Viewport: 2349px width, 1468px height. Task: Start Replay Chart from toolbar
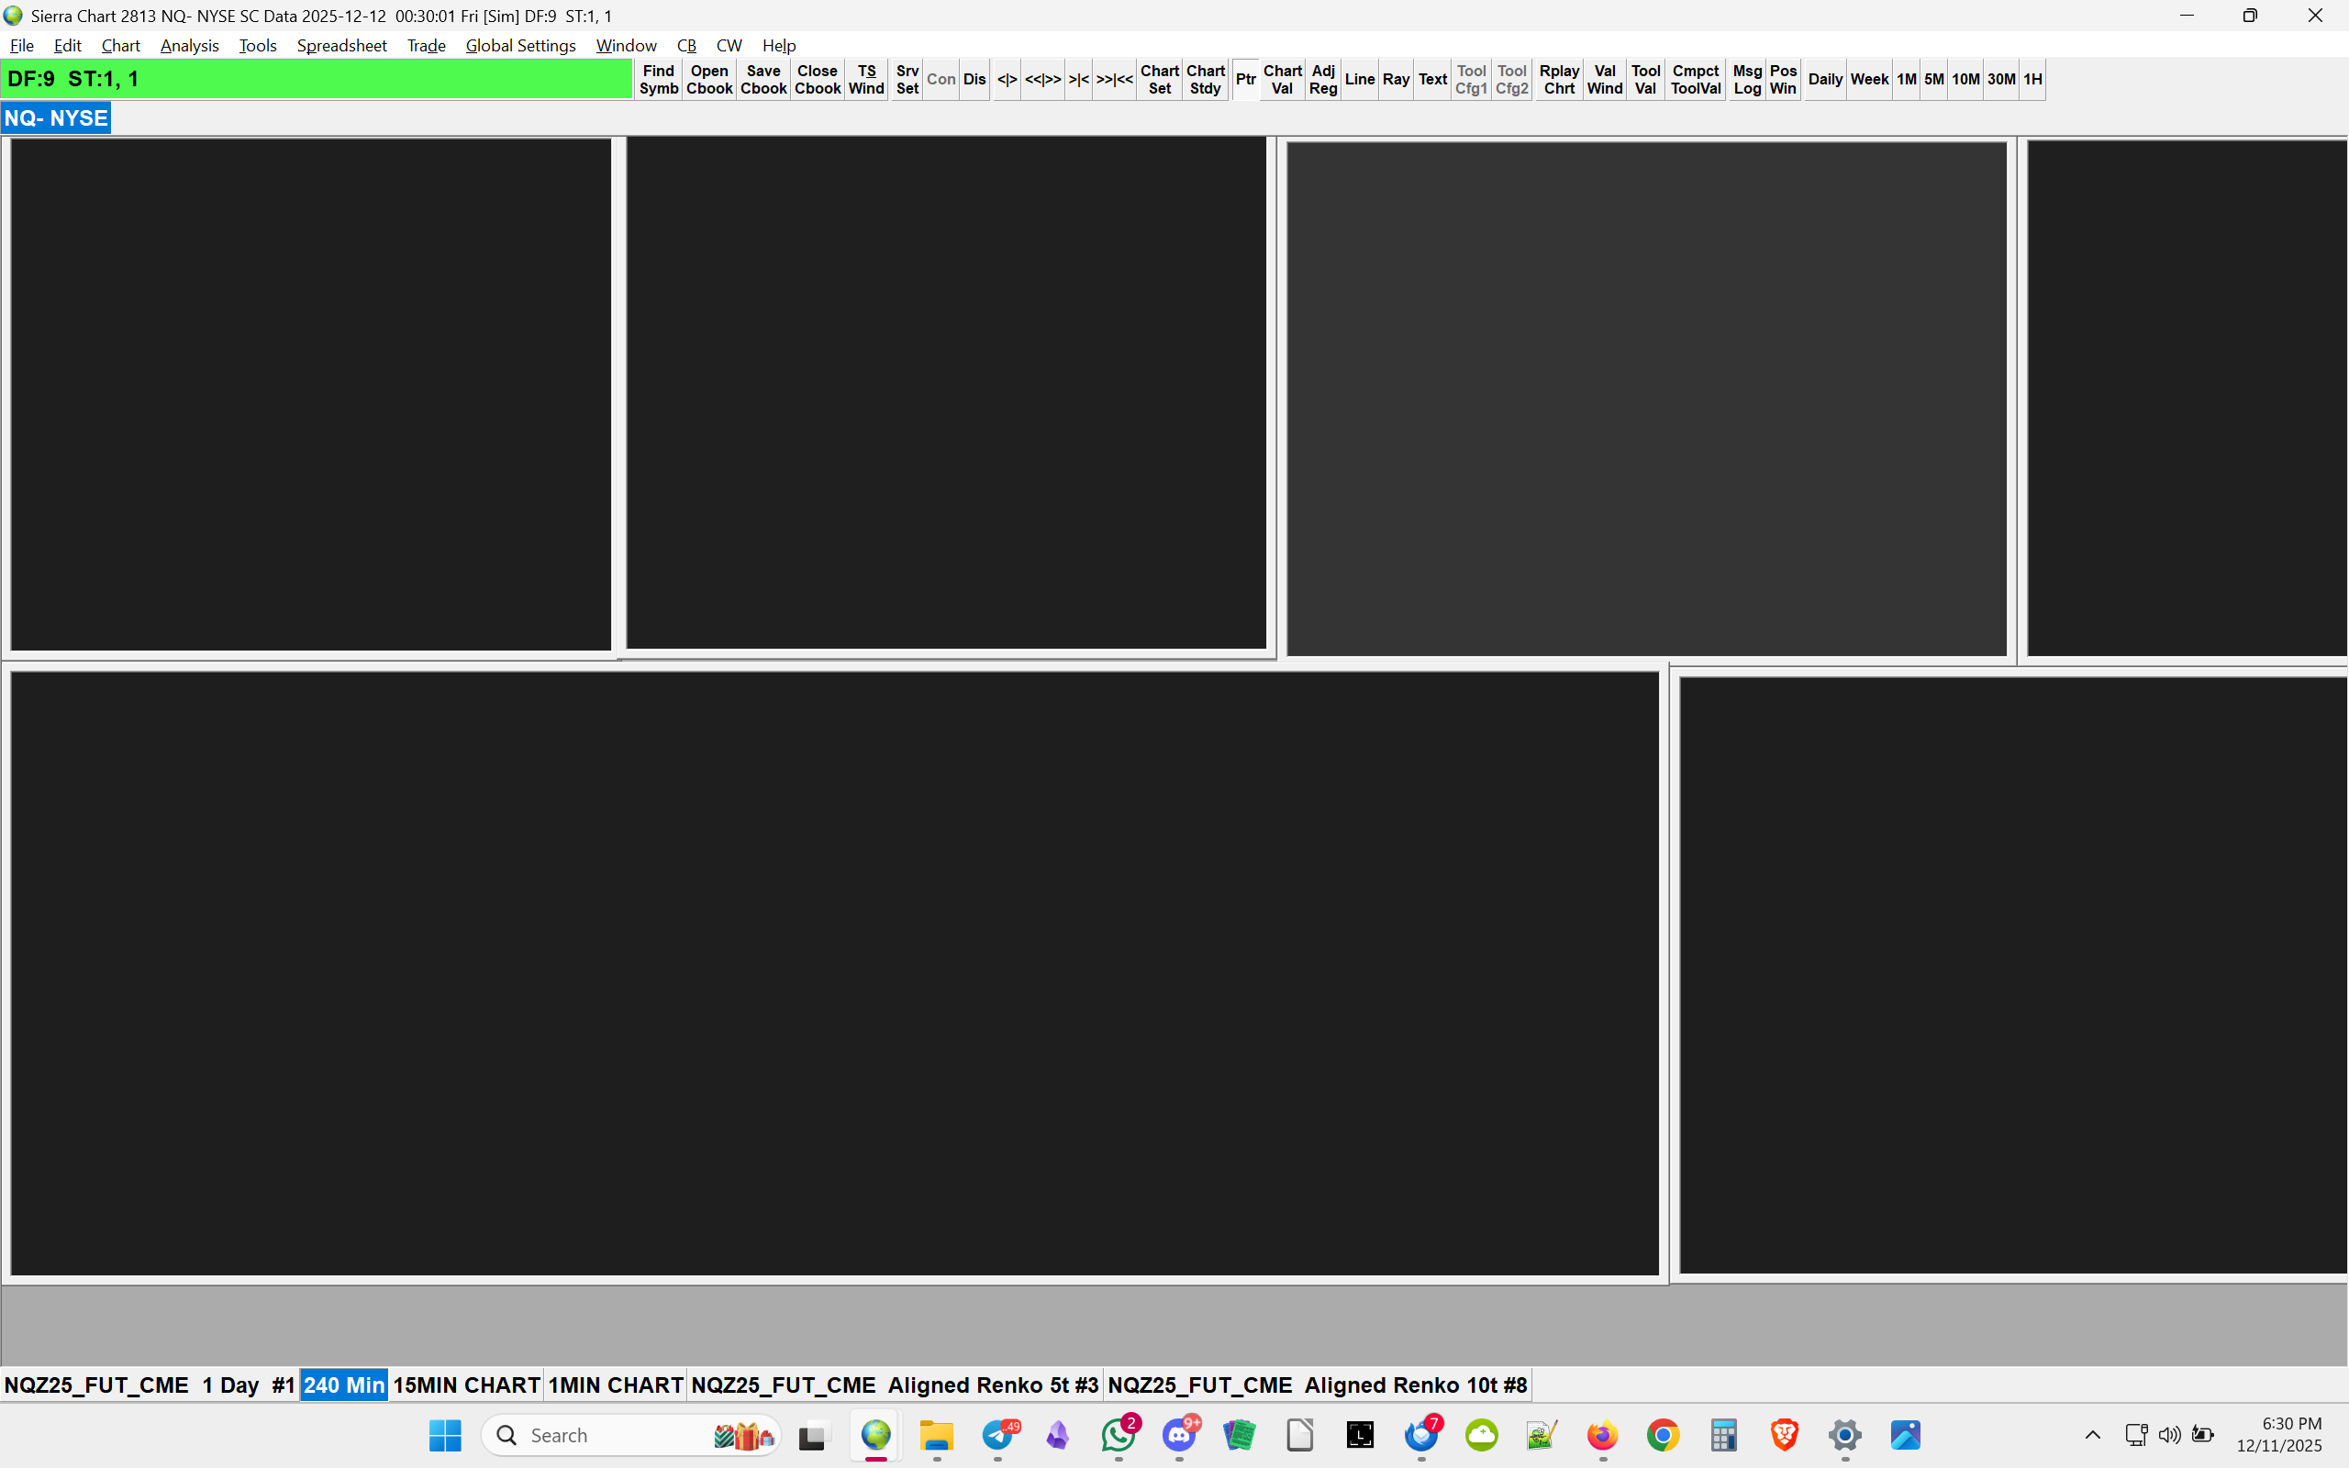1559,80
